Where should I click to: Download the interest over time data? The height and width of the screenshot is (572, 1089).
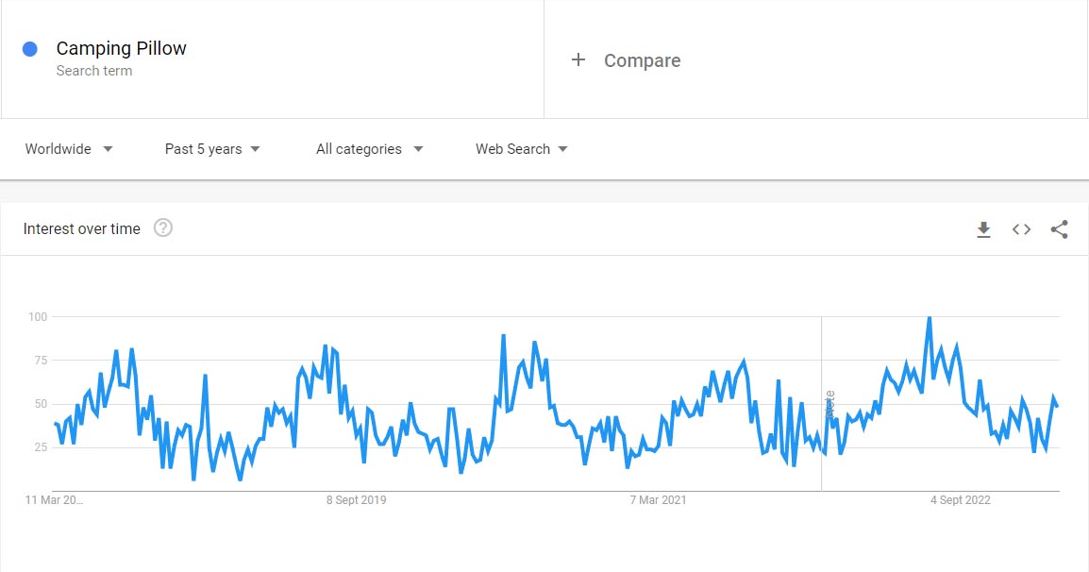tap(983, 229)
